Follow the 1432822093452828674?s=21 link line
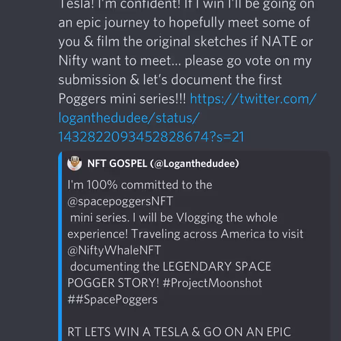Image resolution: width=341 pixels, height=341 pixels. 151,137
